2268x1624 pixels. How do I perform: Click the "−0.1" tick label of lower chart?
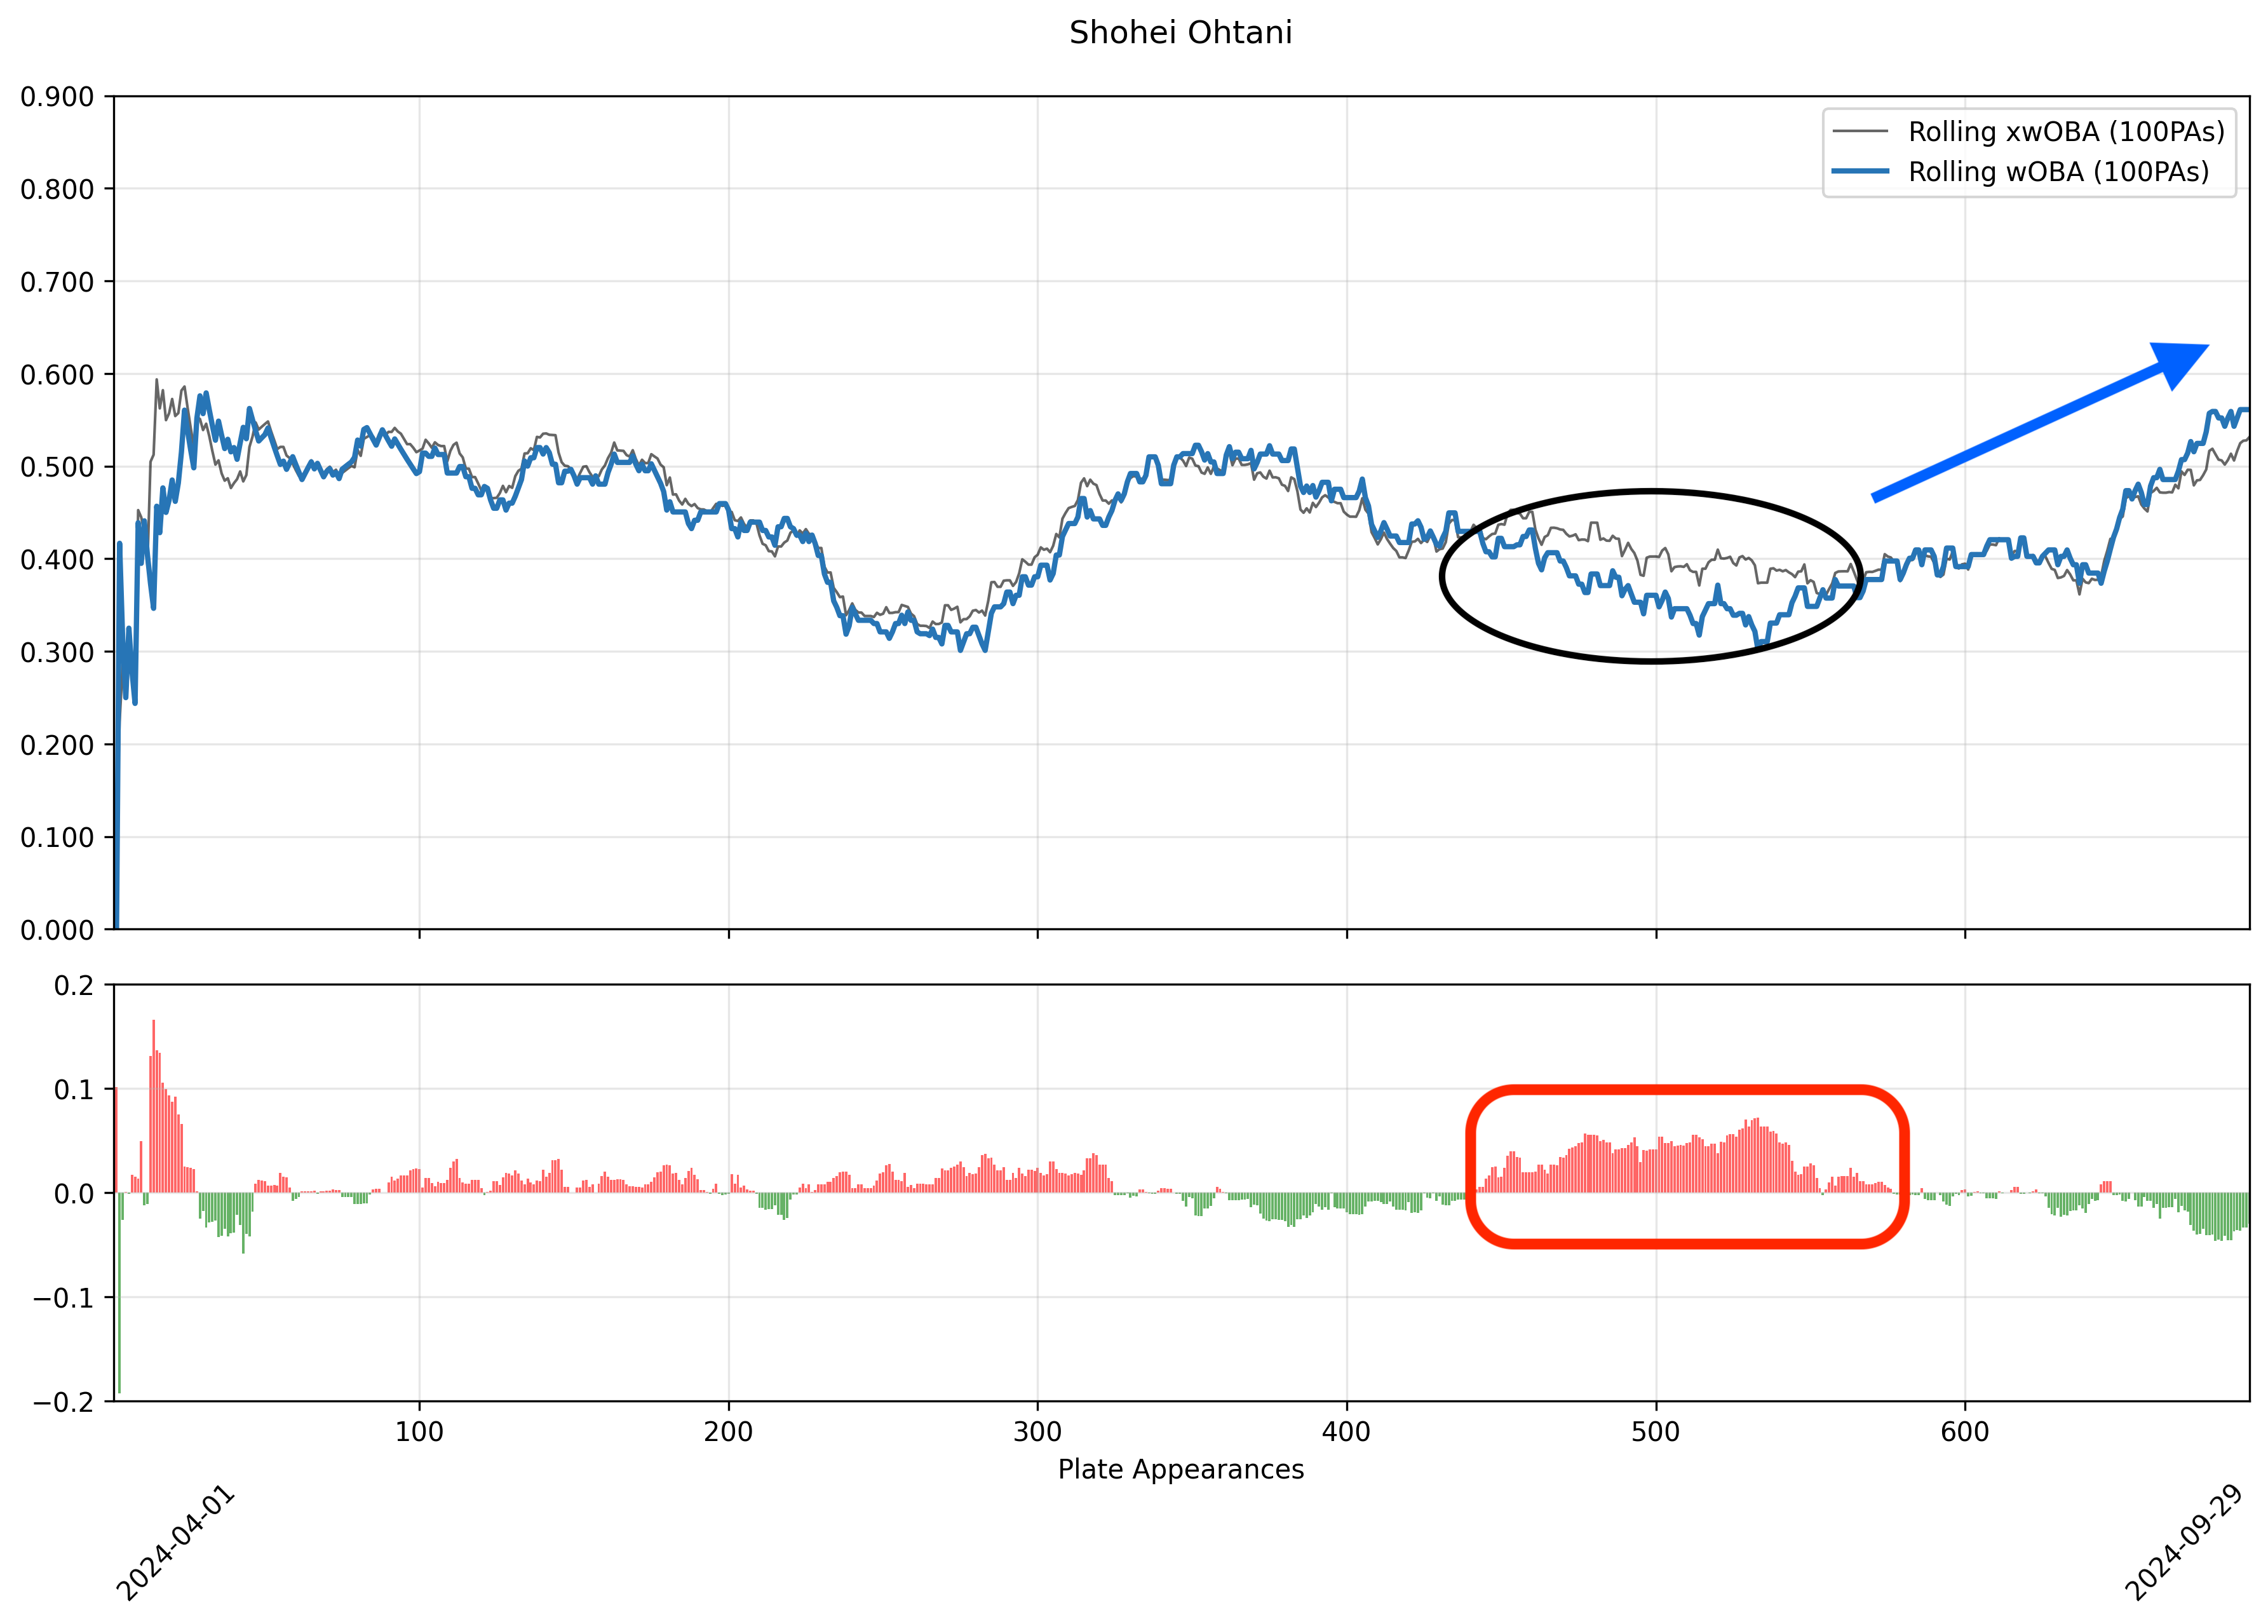click(x=64, y=1299)
